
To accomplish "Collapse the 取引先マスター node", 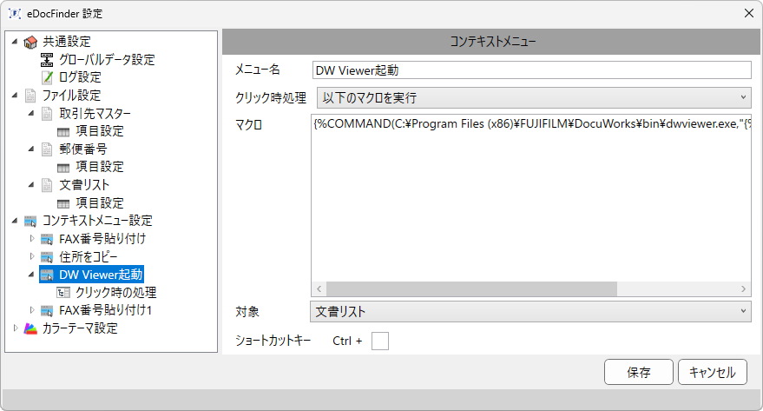I will pos(31,113).
